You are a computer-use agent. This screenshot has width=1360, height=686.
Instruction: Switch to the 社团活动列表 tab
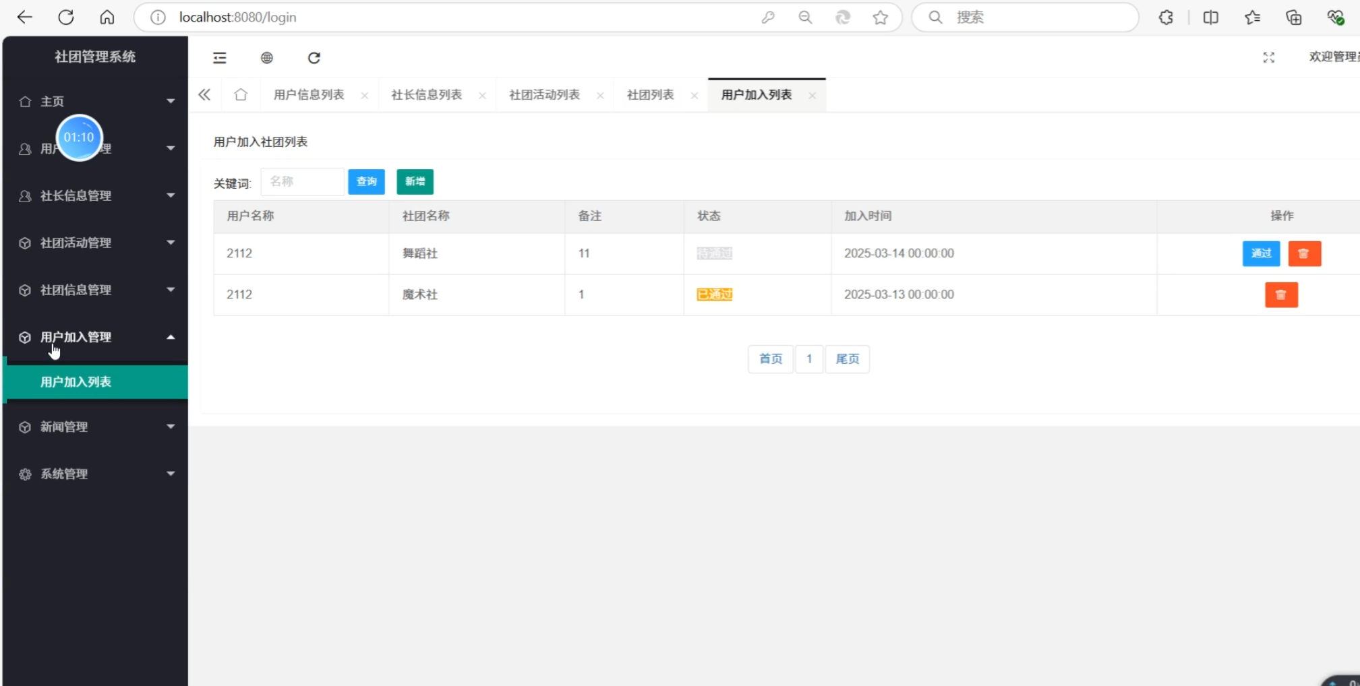click(544, 95)
